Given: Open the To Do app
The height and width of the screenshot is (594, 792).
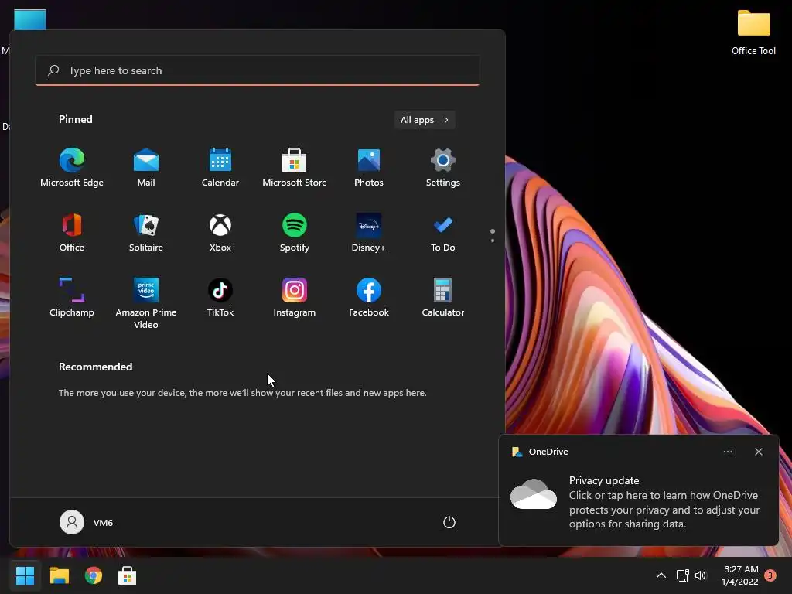Looking at the screenshot, I should click(443, 233).
